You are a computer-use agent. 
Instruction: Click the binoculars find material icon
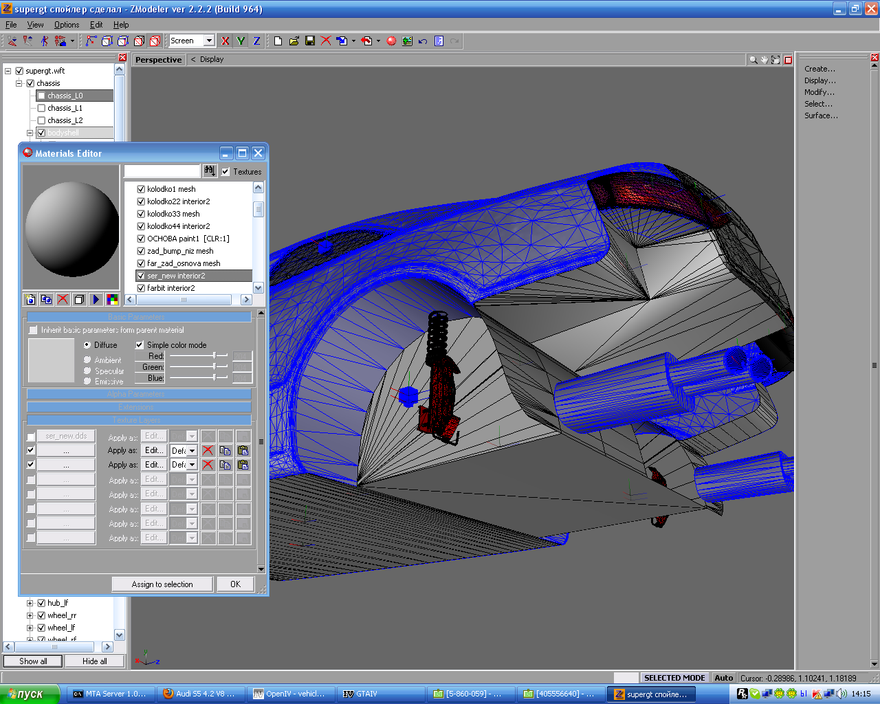pos(210,170)
